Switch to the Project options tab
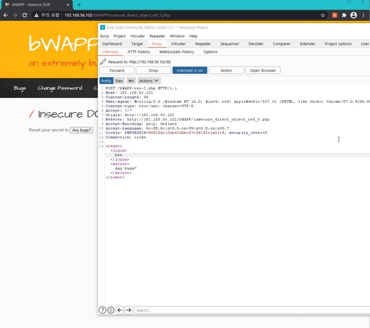 point(338,44)
